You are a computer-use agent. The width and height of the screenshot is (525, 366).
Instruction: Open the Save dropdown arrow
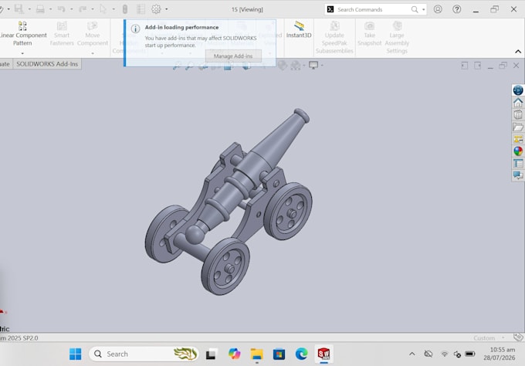point(29,9)
